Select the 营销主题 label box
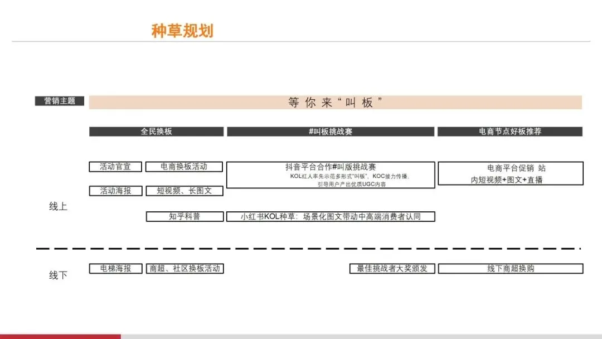This screenshot has height=339, width=602. tap(59, 101)
